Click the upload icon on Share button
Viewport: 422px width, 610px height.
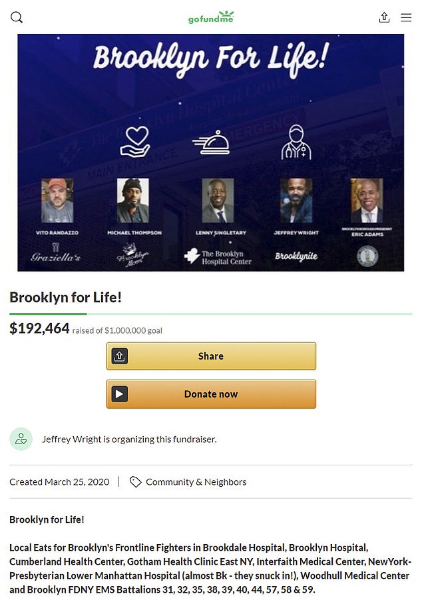pyautogui.click(x=120, y=356)
